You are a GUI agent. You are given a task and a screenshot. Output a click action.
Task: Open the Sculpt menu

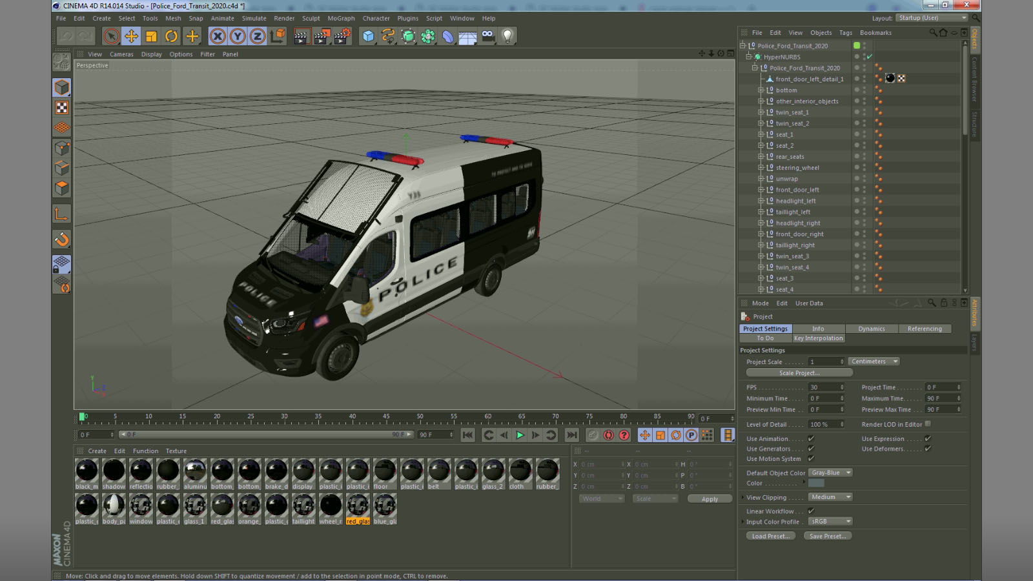click(311, 19)
